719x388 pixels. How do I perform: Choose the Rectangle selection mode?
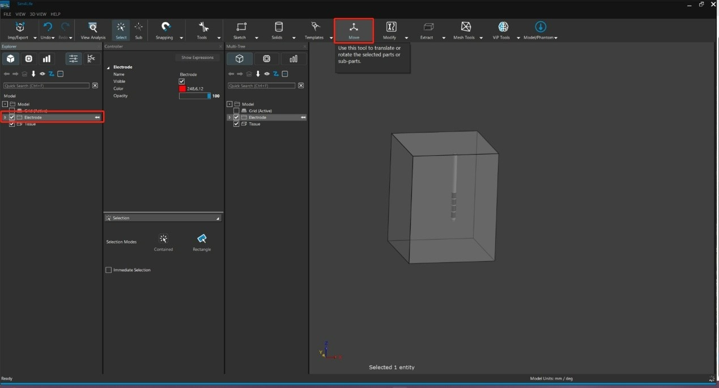[x=202, y=240]
